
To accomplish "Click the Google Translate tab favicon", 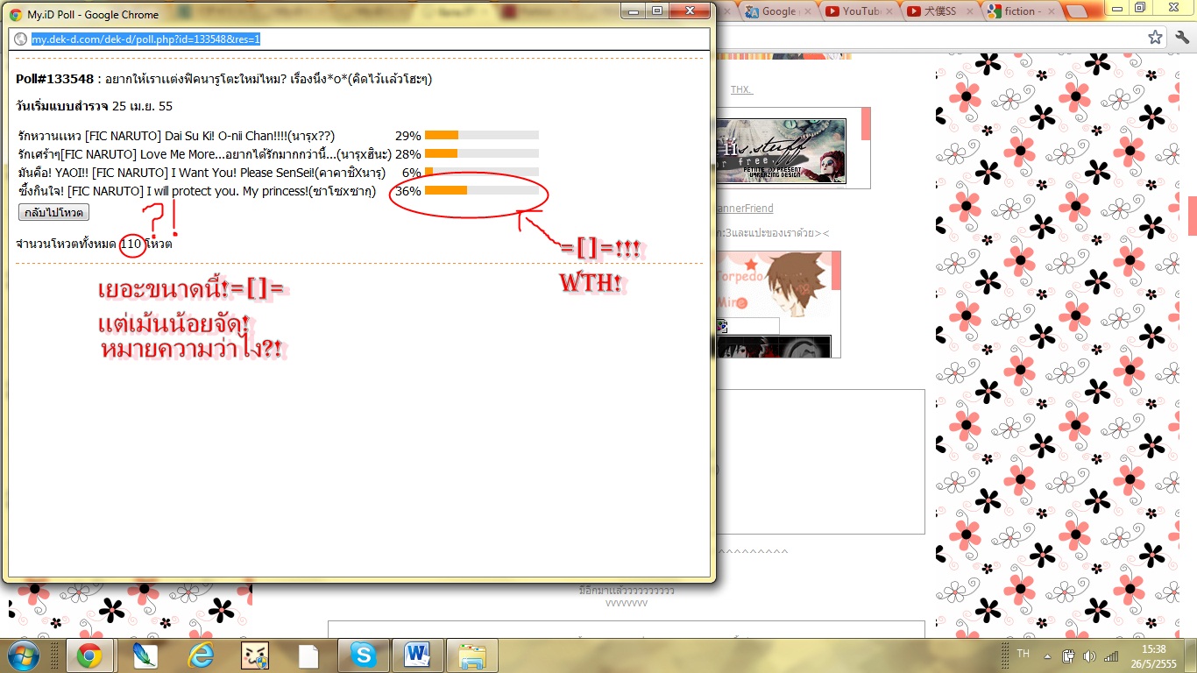I will coord(751,11).
